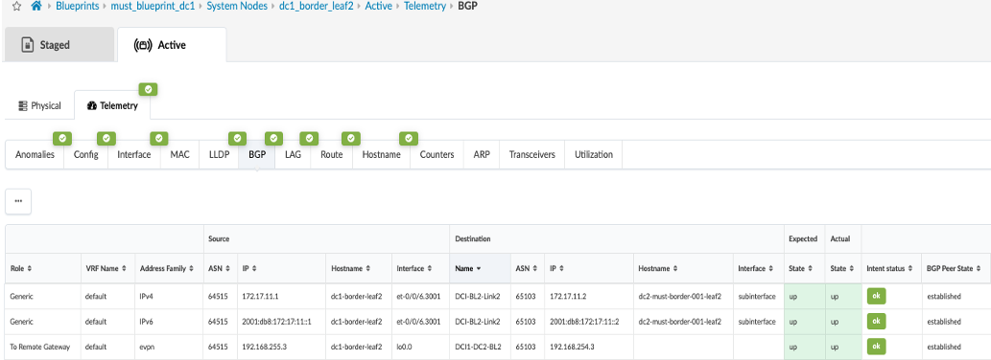Click green check badge above Telemetry tab
The image size is (991, 360).
coord(148,90)
